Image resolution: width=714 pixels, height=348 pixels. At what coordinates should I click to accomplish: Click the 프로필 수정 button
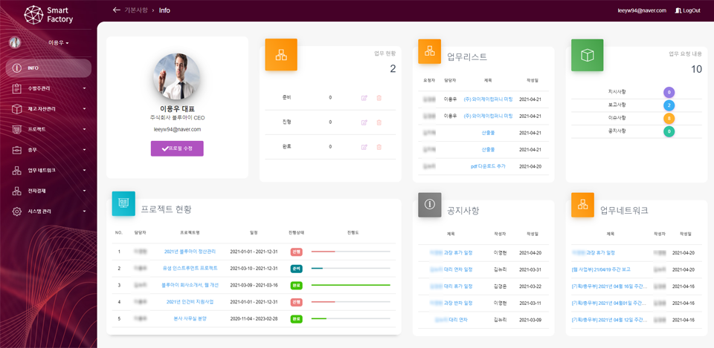(177, 148)
